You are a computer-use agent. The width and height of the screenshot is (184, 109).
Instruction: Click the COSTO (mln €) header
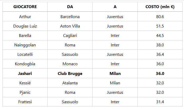[160, 7]
